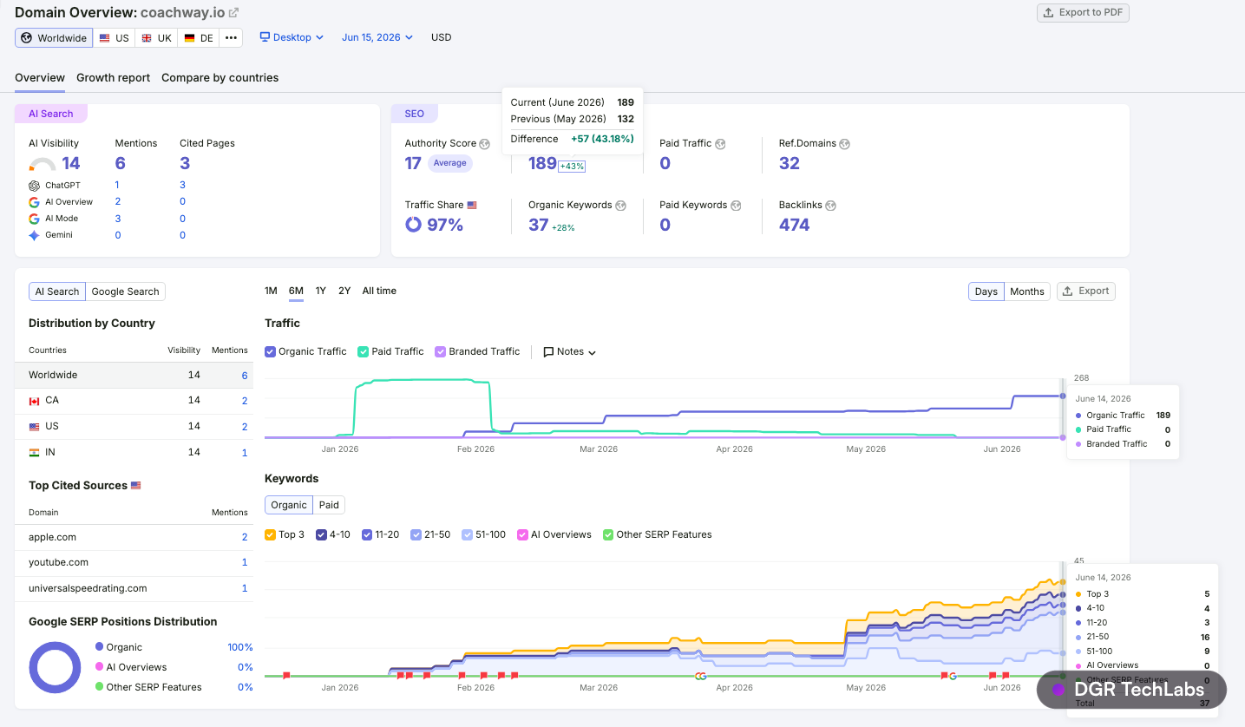Open coachway.io external link icon
Viewport: 1245px width, 727px height.
(233, 13)
